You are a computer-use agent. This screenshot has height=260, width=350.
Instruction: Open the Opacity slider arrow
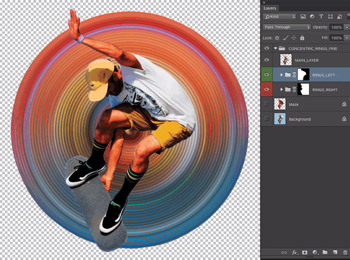pos(347,27)
